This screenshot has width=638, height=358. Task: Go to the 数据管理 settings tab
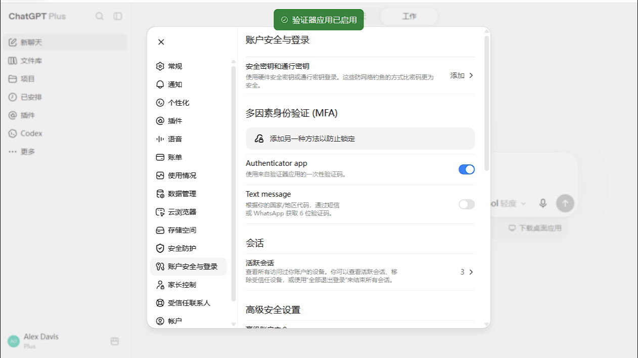[x=188, y=194]
